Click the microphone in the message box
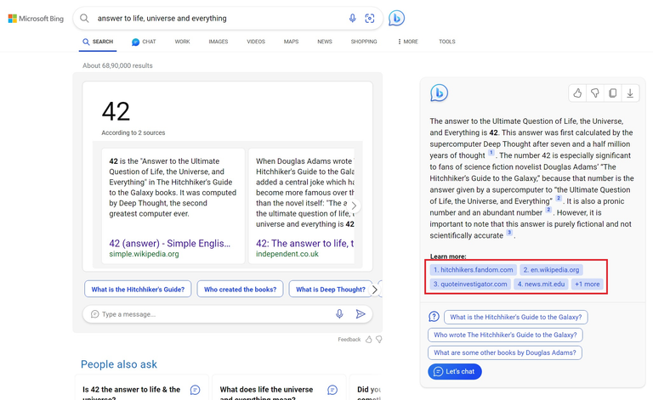653x400 pixels. (x=339, y=314)
